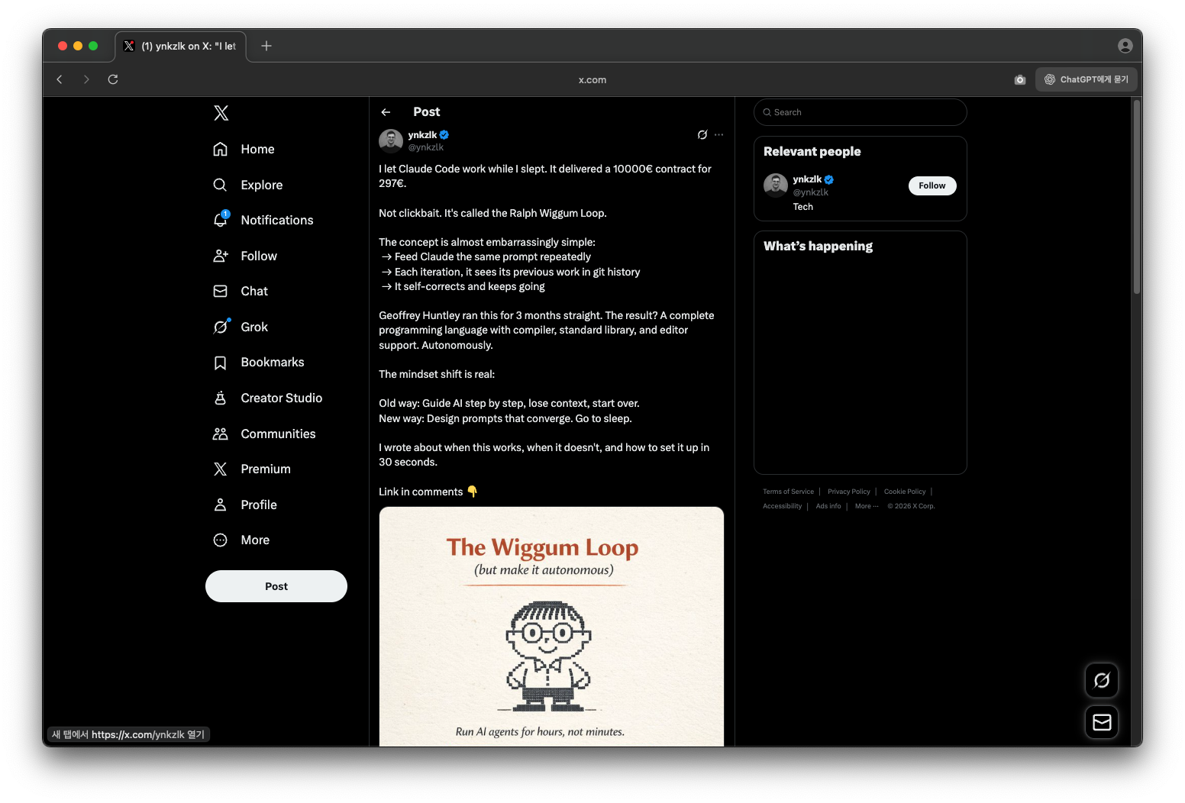This screenshot has width=1185, height=803.
Task: Click the Search input field
Action: 860,112
